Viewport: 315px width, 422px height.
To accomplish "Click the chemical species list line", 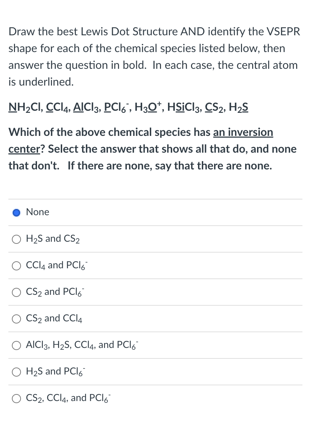I will tap(128, 107).
